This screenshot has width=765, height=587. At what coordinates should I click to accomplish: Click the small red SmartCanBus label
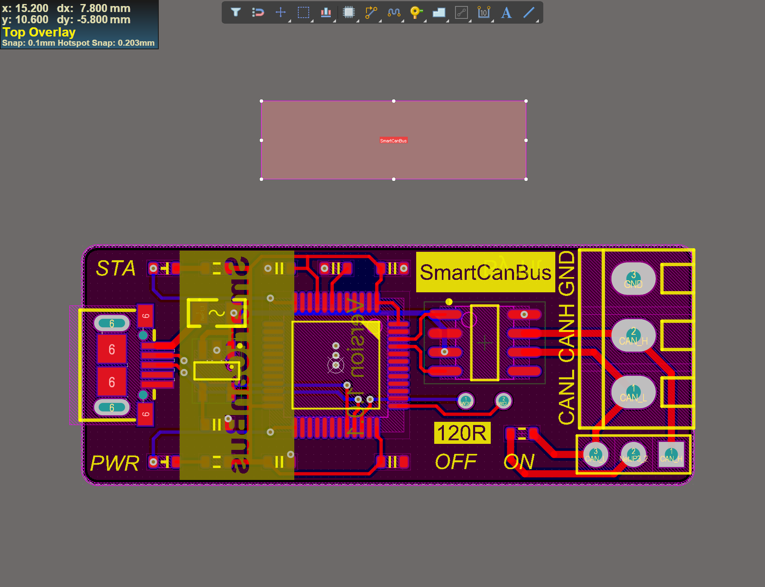(393, 141)
